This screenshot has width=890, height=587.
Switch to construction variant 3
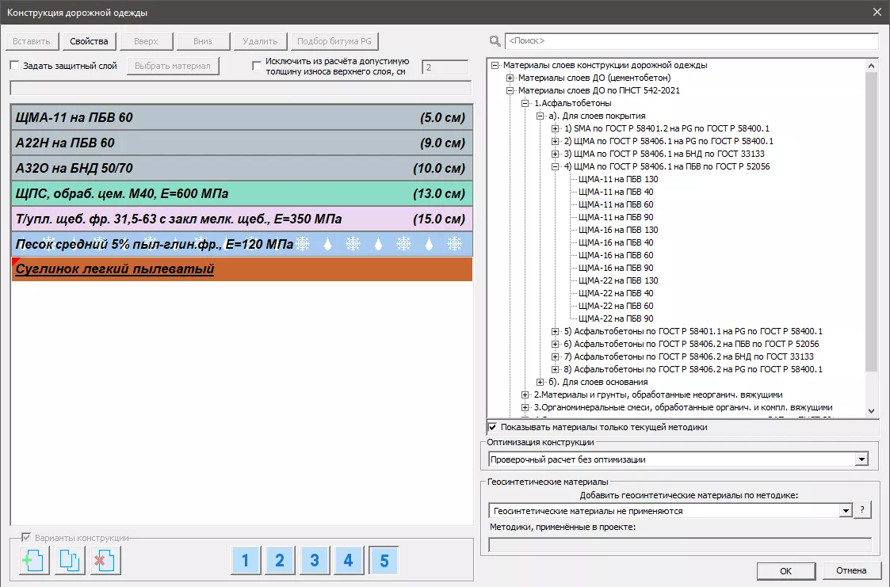point(315,561)
